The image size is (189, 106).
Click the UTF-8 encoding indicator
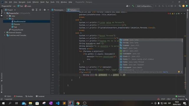(x=174, y=99)
